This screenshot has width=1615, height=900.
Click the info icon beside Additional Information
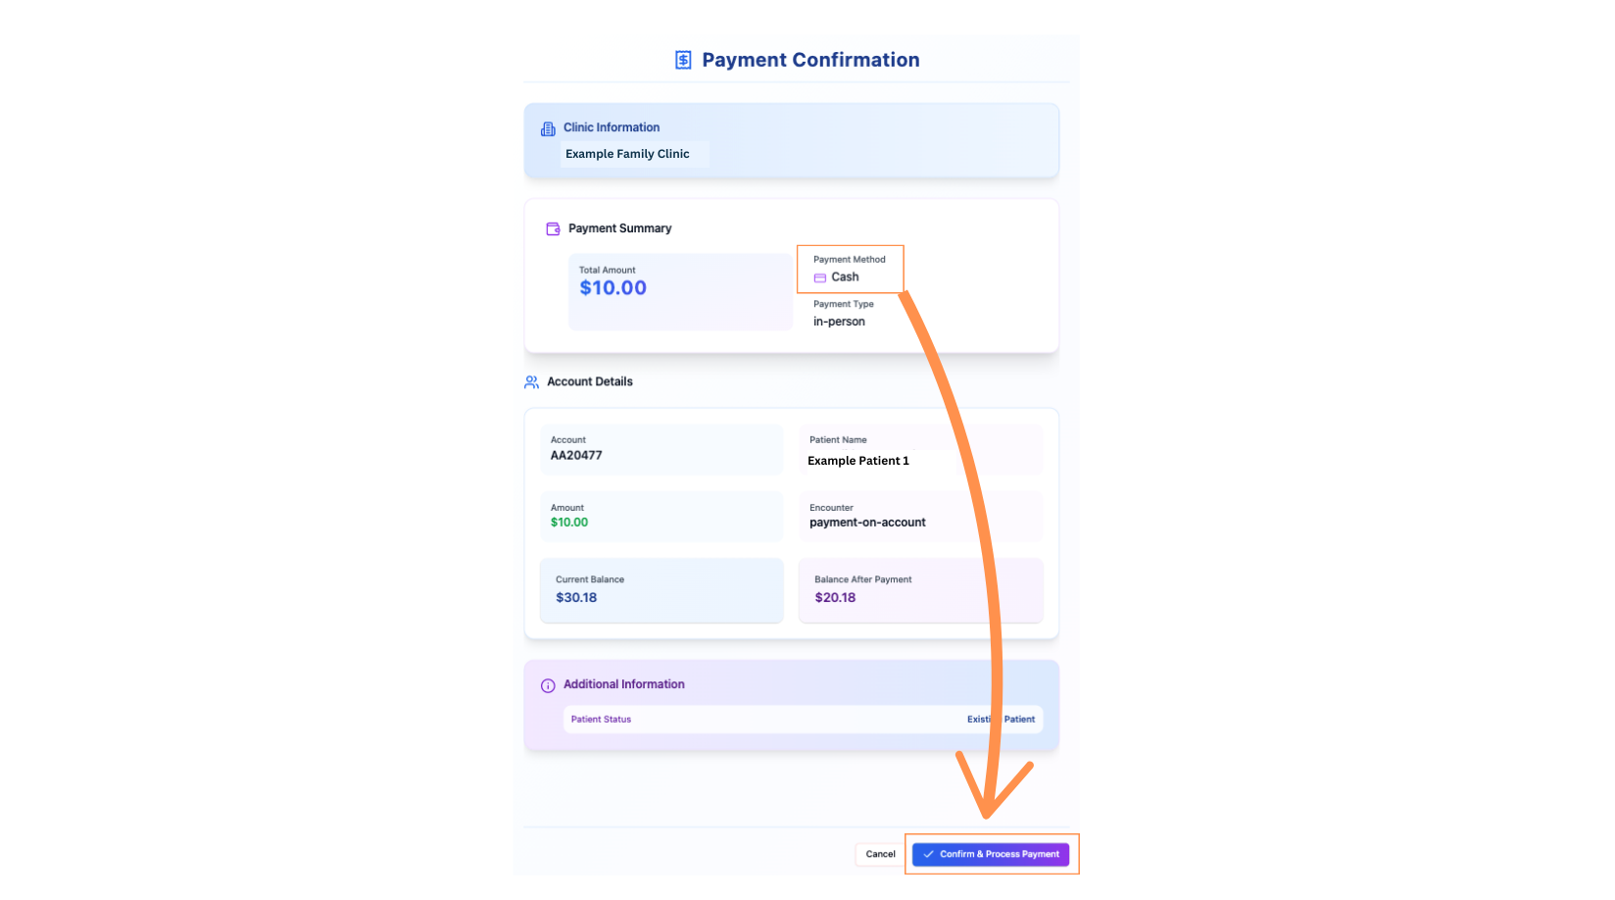(546, 684)
